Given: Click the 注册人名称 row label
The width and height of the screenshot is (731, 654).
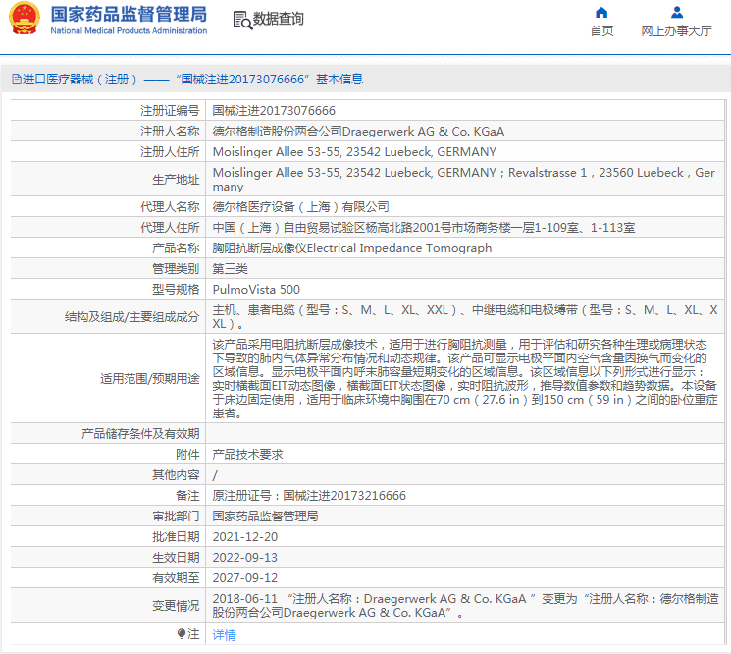Looking at the screenshot, I should [x=170, y=131].
